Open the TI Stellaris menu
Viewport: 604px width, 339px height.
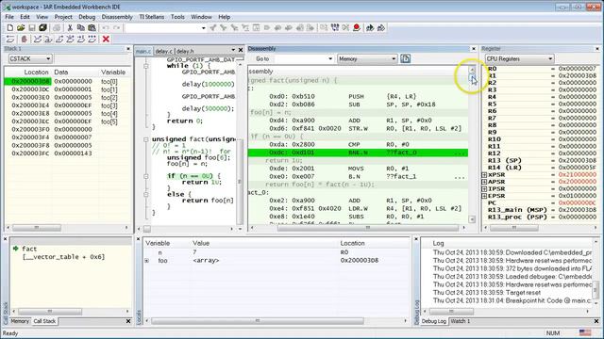point(151,17)
